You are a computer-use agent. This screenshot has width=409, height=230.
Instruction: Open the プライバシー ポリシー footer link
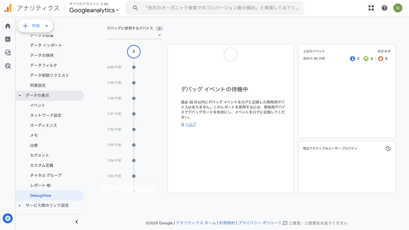click(x=258, y=223)
